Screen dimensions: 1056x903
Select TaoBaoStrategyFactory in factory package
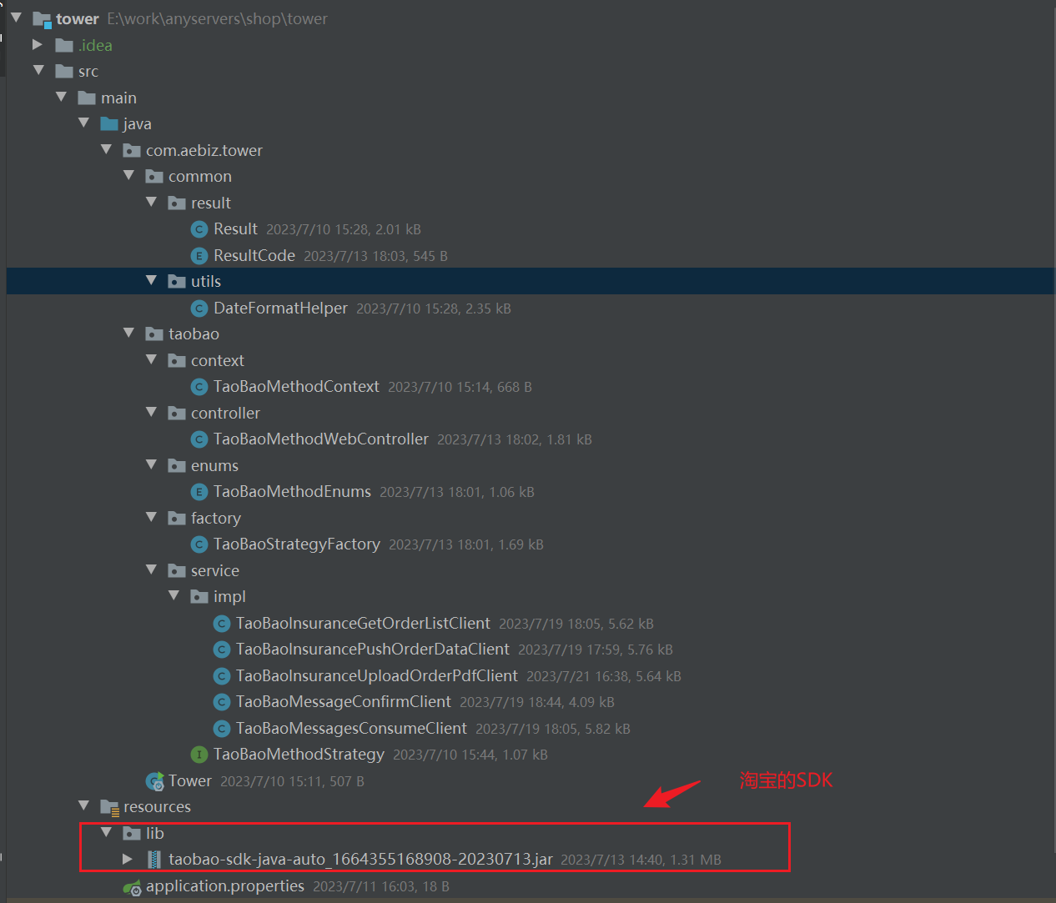(x=296, y=544)
